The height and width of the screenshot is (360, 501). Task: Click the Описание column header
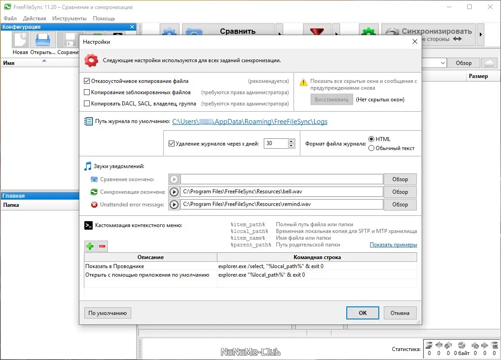pos(151,257)
